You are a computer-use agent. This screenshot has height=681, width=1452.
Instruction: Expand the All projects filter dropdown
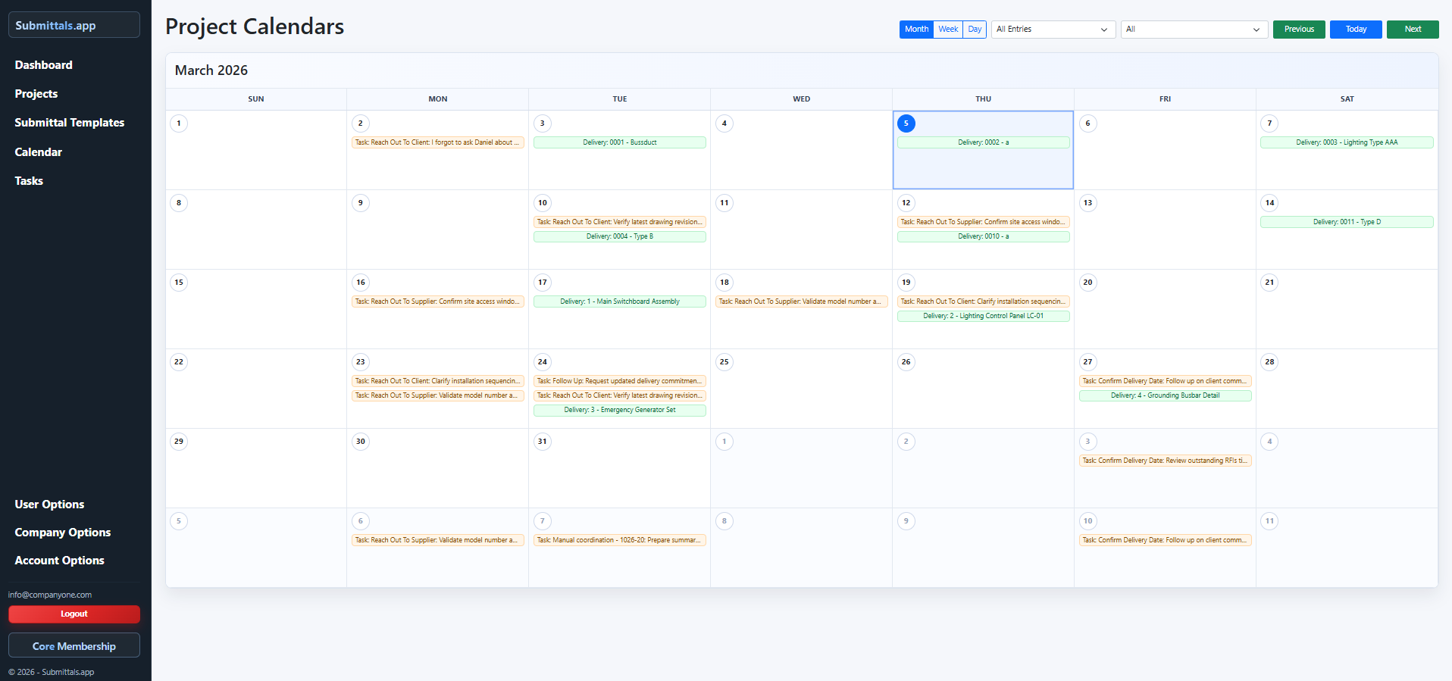pyautogui.click(x=1194, y=30)
